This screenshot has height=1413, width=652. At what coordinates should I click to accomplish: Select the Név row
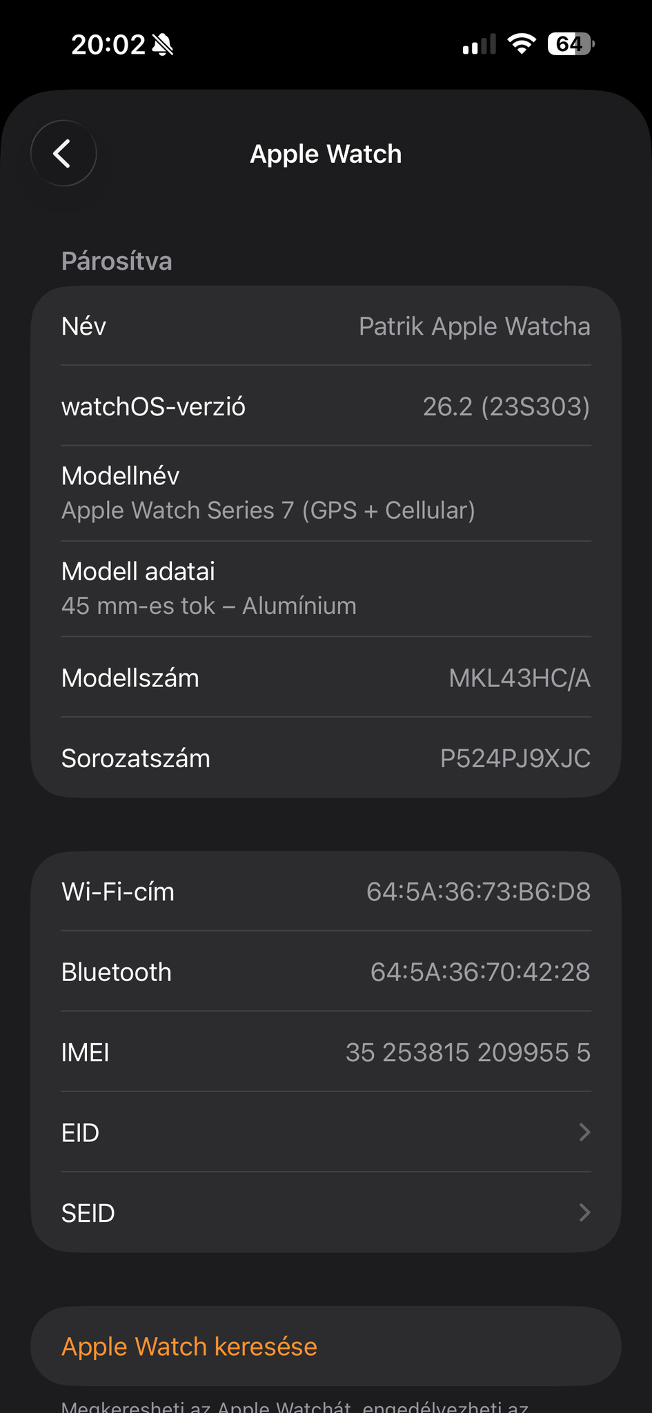click(x=326, y=326)
